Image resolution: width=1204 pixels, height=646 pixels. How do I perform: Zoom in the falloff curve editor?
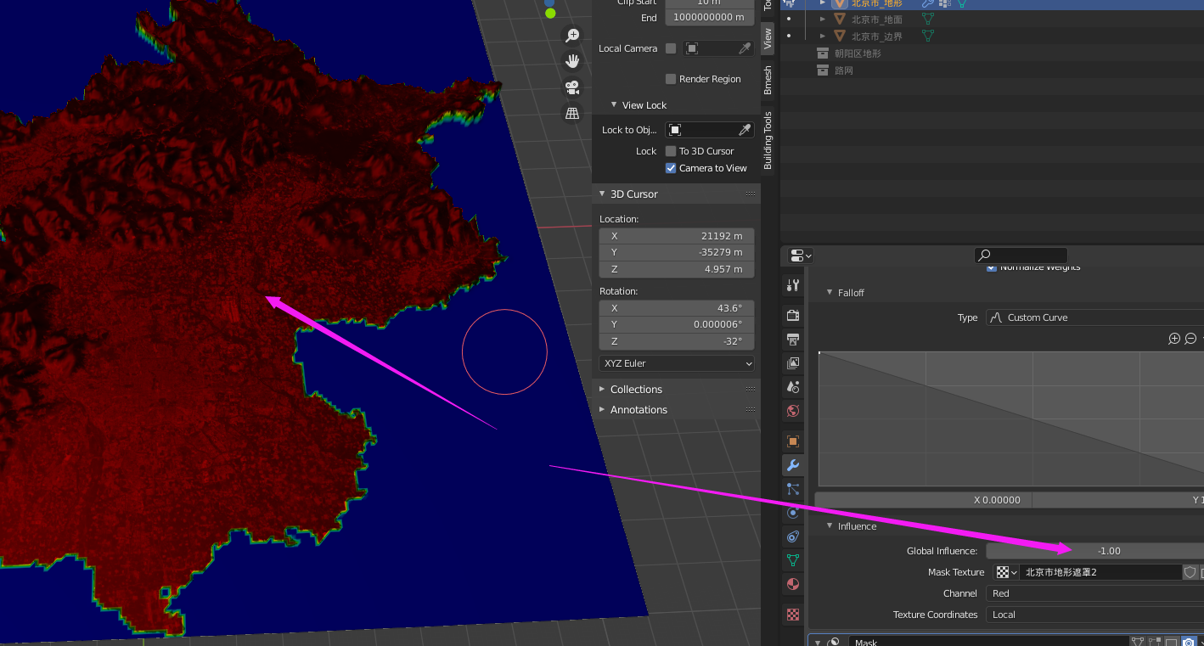click(1174, 339)
